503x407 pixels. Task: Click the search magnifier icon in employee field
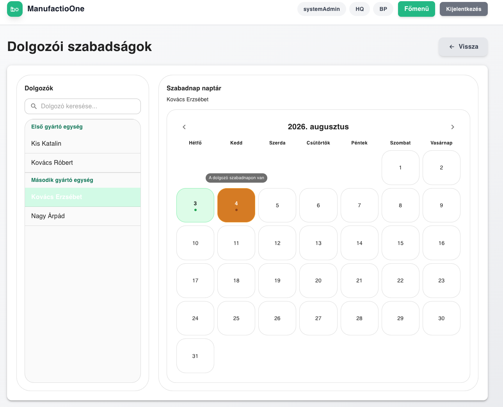pyautogui.click(x=34, y=106)
